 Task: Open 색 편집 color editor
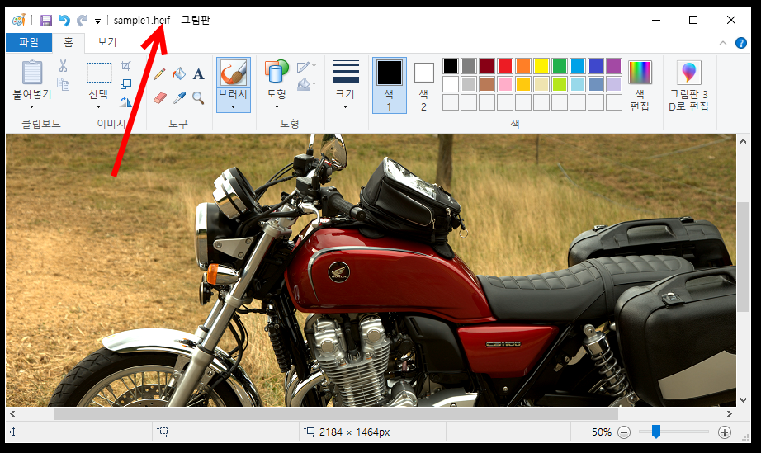[640, 86]
